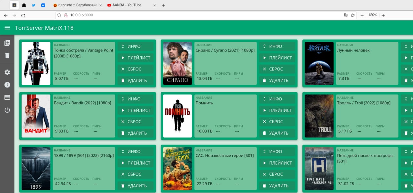Viewport: 413px width, 193px height.
Task: Click the Troll poster thumbnail
Action: coord(319,116)
